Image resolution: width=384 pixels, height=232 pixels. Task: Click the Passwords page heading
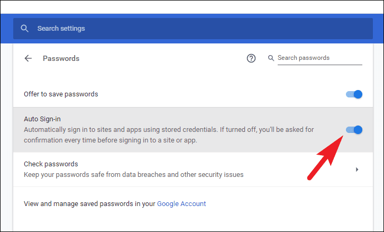coord(61,58)
